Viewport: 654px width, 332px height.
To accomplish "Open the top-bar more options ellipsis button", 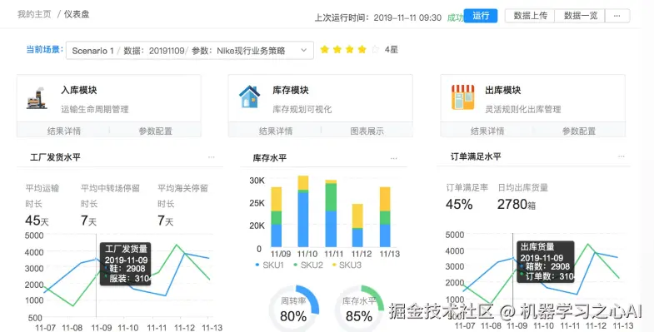I will (617, 16).
